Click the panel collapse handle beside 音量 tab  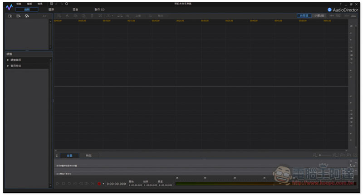pyautogui.click(x=57, y=155)
